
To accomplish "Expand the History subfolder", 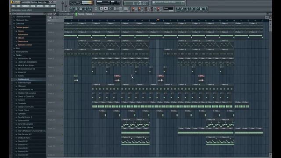I will 21,31.
